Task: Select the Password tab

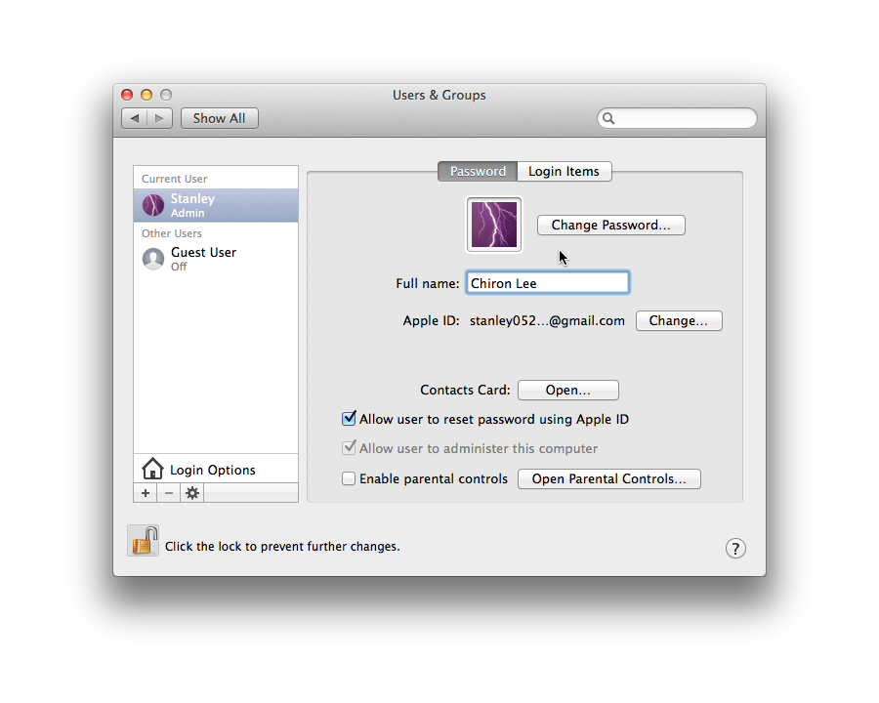Action: pos(478,172)
